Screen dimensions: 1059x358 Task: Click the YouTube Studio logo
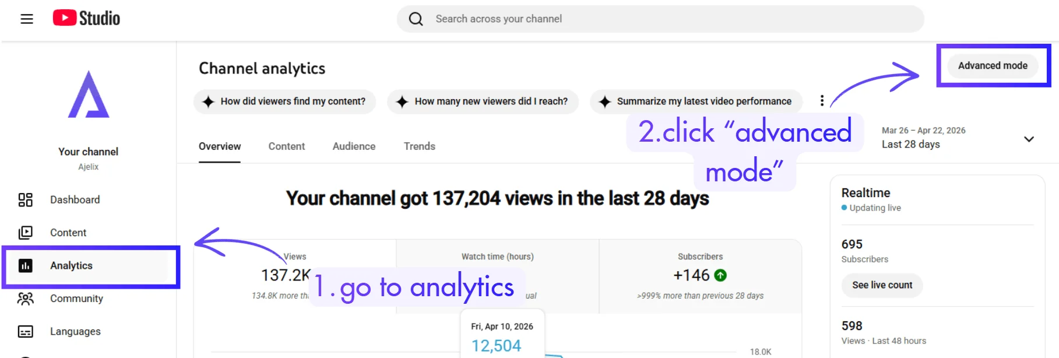[x=86, y=18]
